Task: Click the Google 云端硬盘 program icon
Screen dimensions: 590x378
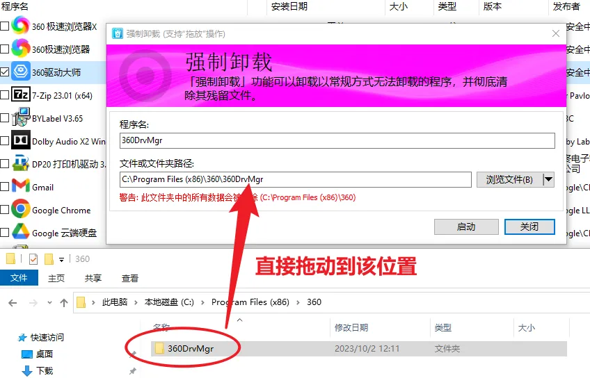Action: point(20,232)
